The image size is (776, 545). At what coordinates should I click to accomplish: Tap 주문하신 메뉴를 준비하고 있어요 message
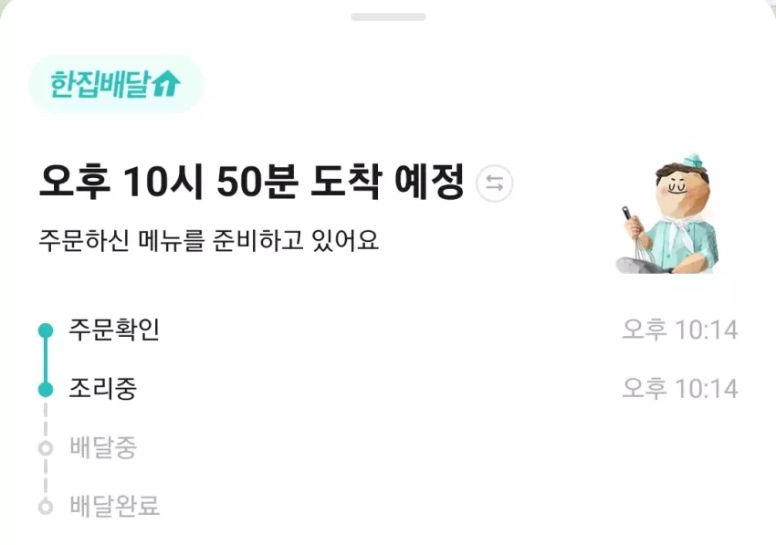click(x=208, y=241)
